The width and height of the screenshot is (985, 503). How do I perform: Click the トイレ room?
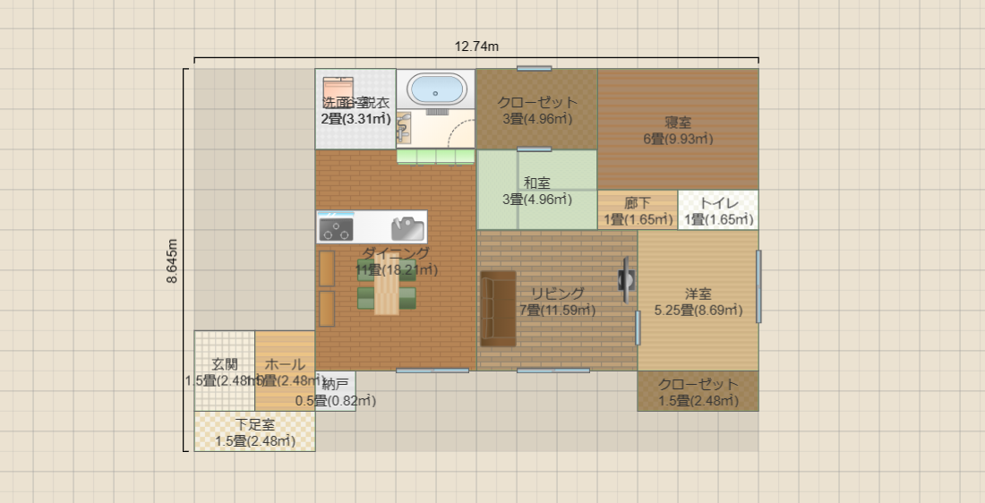[x=718, y=210]
